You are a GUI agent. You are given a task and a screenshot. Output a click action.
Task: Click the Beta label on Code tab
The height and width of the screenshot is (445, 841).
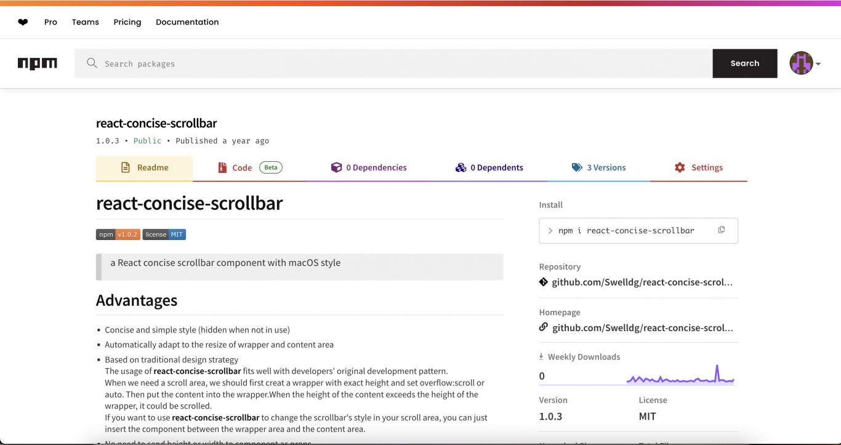(271, 167)
